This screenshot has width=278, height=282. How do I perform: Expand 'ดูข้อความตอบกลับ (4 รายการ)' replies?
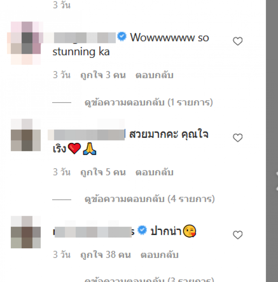tap(150, 199)
